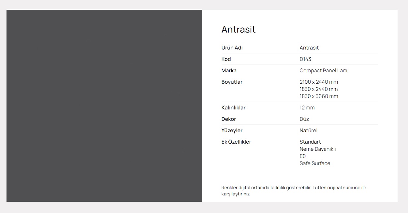Screen dimensions: 408x213
Task: Click the Boyutlar row label
Action: [232, 82]
